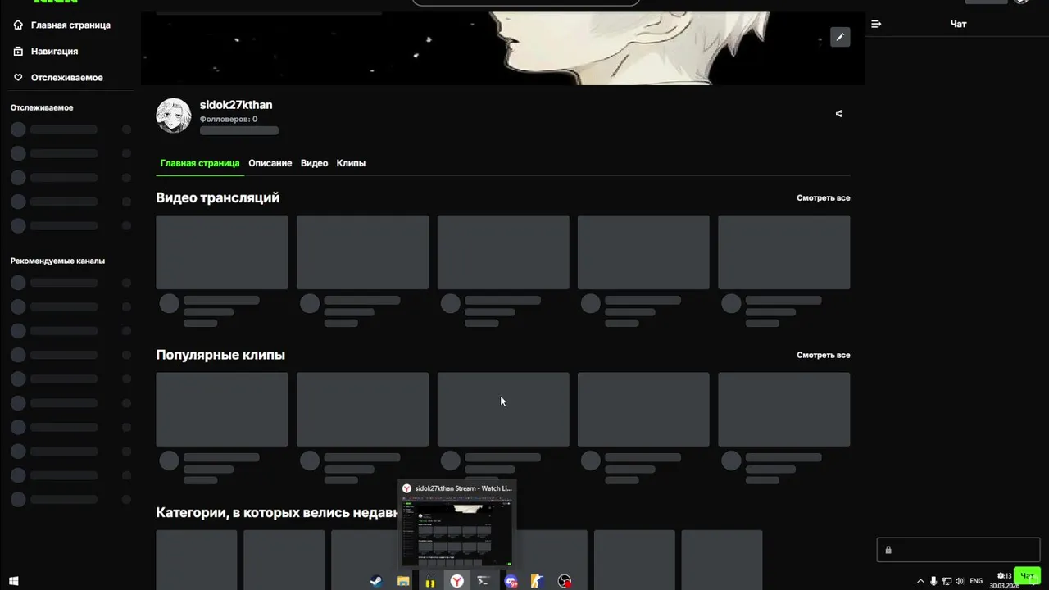Click the sidok27kthan channel name text
The image size is (1049, 590).
[236, 105]
